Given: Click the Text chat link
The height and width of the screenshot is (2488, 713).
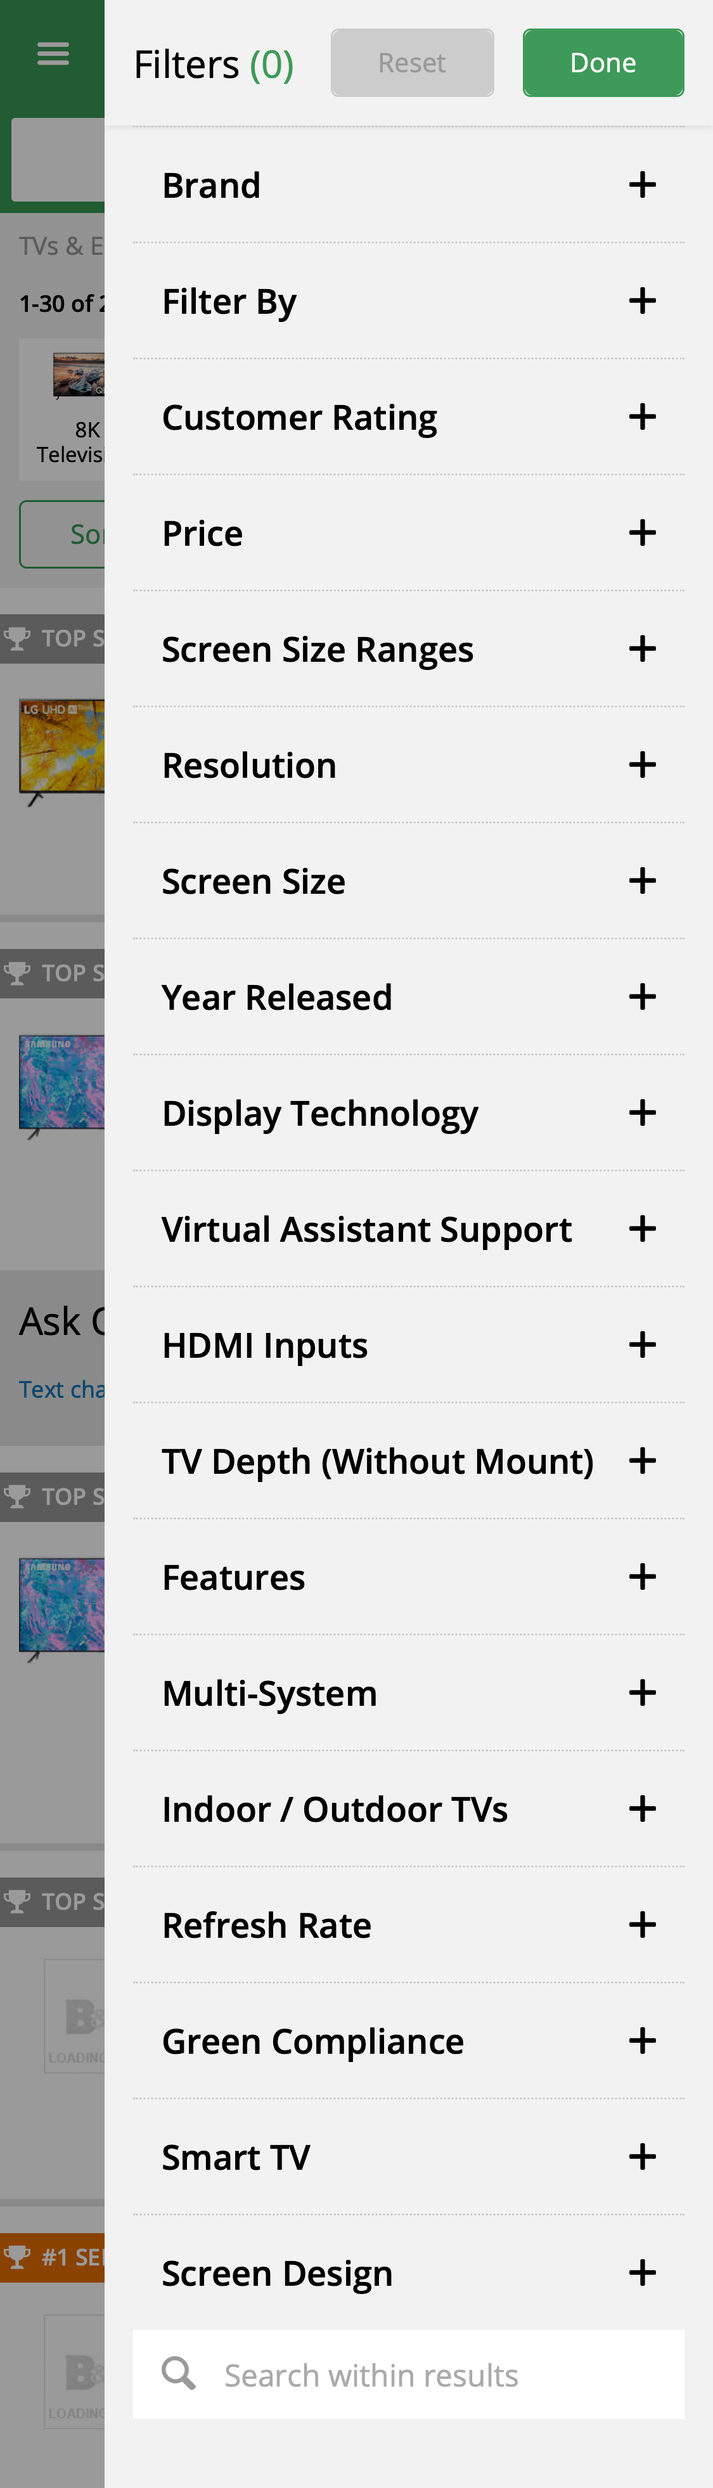Looking at the screenshot, I should click(58, 1388).
